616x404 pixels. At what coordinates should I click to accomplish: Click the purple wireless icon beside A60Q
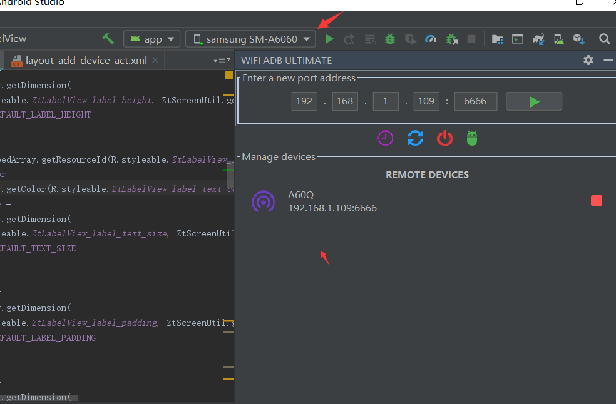coord(263,201)
